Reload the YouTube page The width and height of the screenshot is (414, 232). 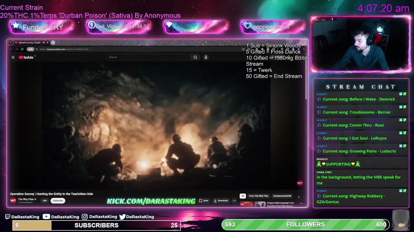coord(22,49)
